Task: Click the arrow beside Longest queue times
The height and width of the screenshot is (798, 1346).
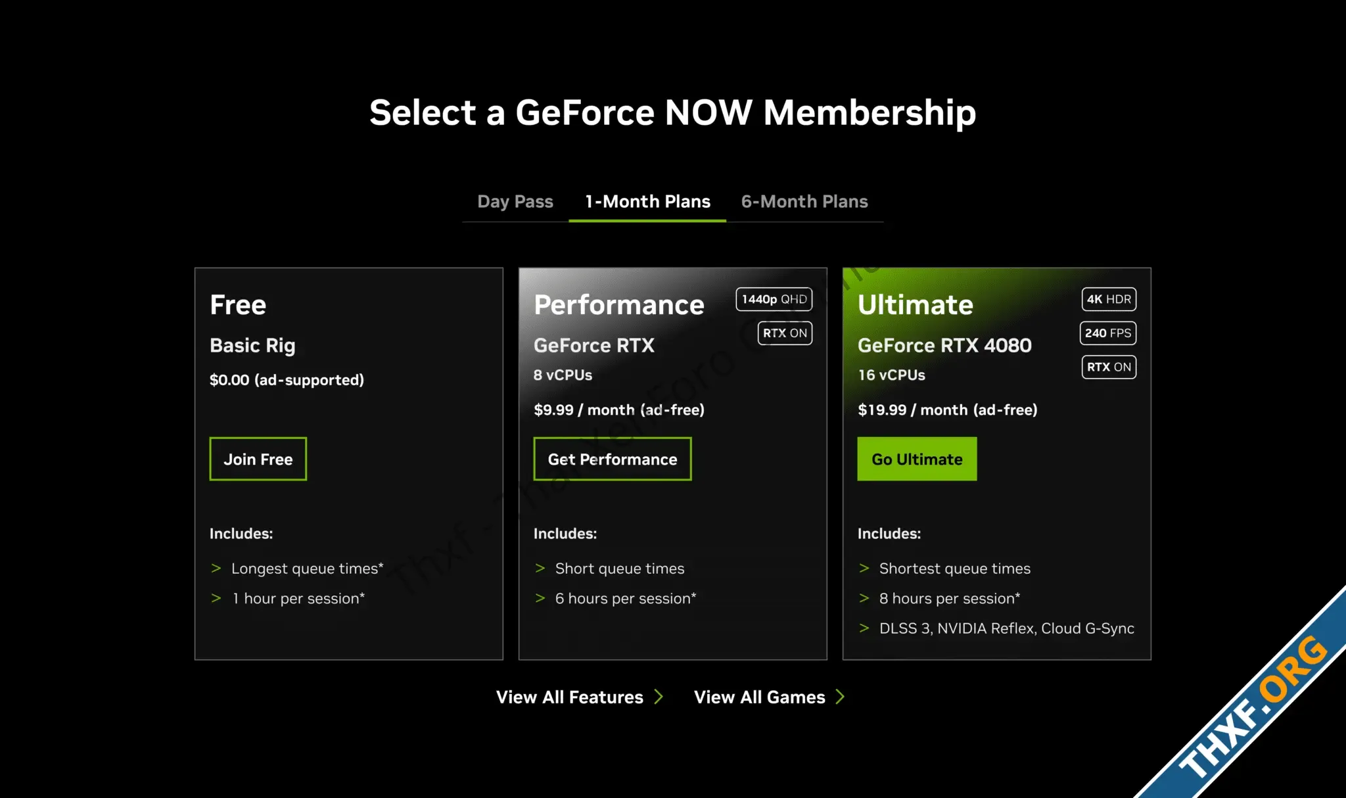Action: (x=216, y=568)
